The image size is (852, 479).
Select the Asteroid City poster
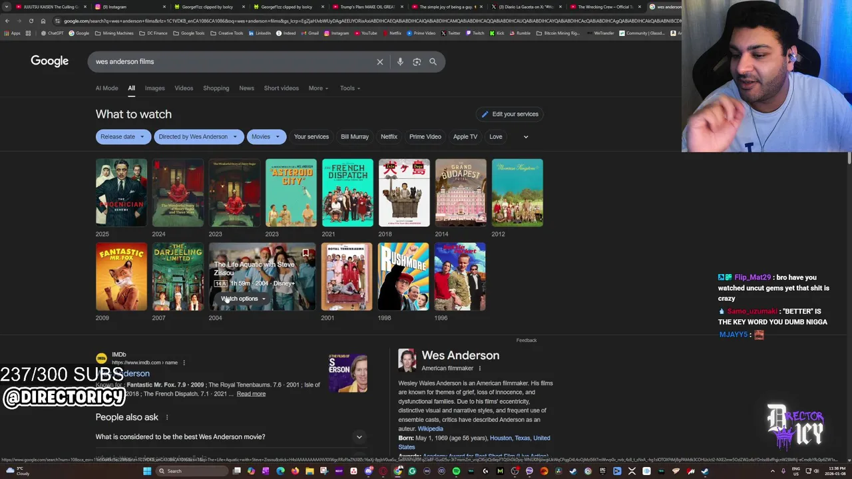coord(291,193)
